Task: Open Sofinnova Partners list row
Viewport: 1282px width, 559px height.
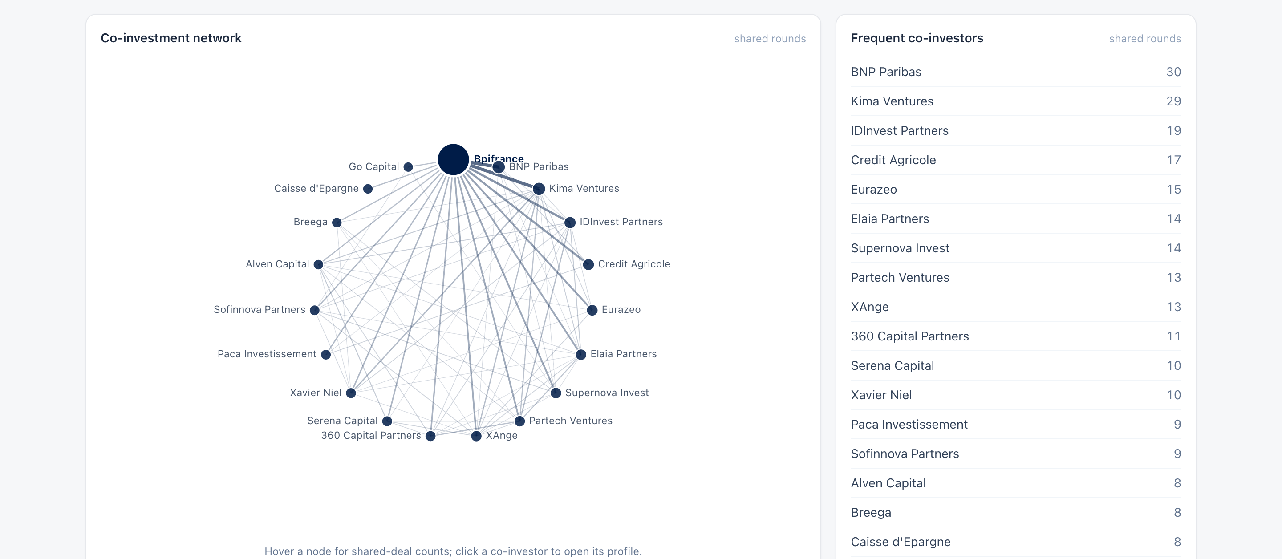Action: 1015,454
